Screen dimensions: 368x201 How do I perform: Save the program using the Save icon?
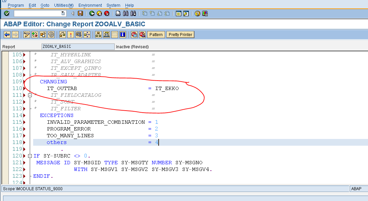pyautogui.click(x=80, y=13)
